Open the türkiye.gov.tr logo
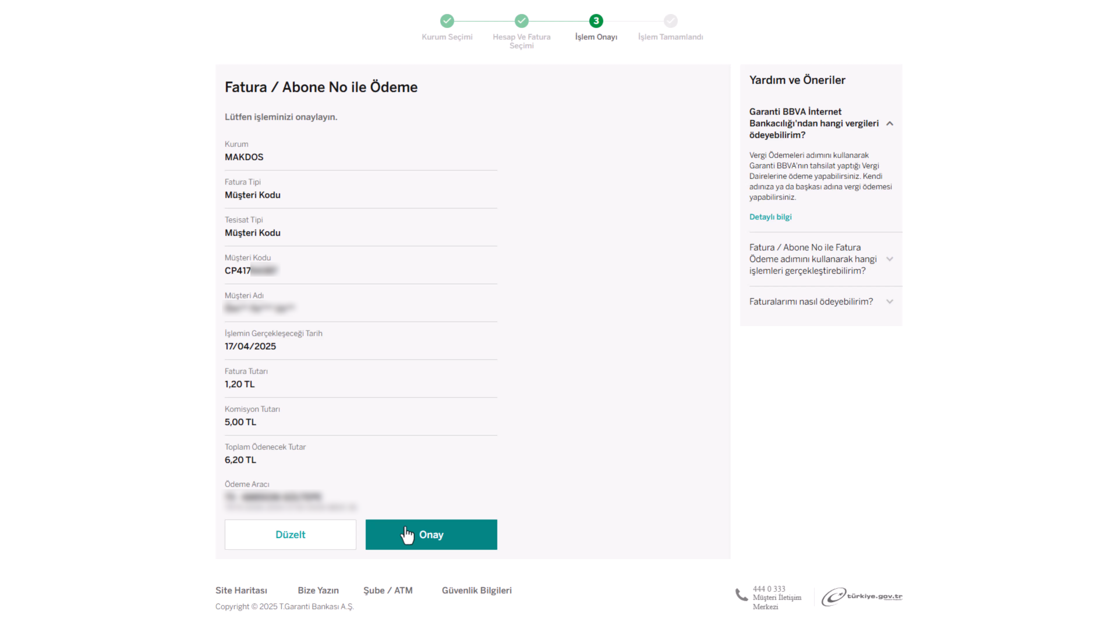This screenshot has width=1118, height=629. (x=862, y=596)
